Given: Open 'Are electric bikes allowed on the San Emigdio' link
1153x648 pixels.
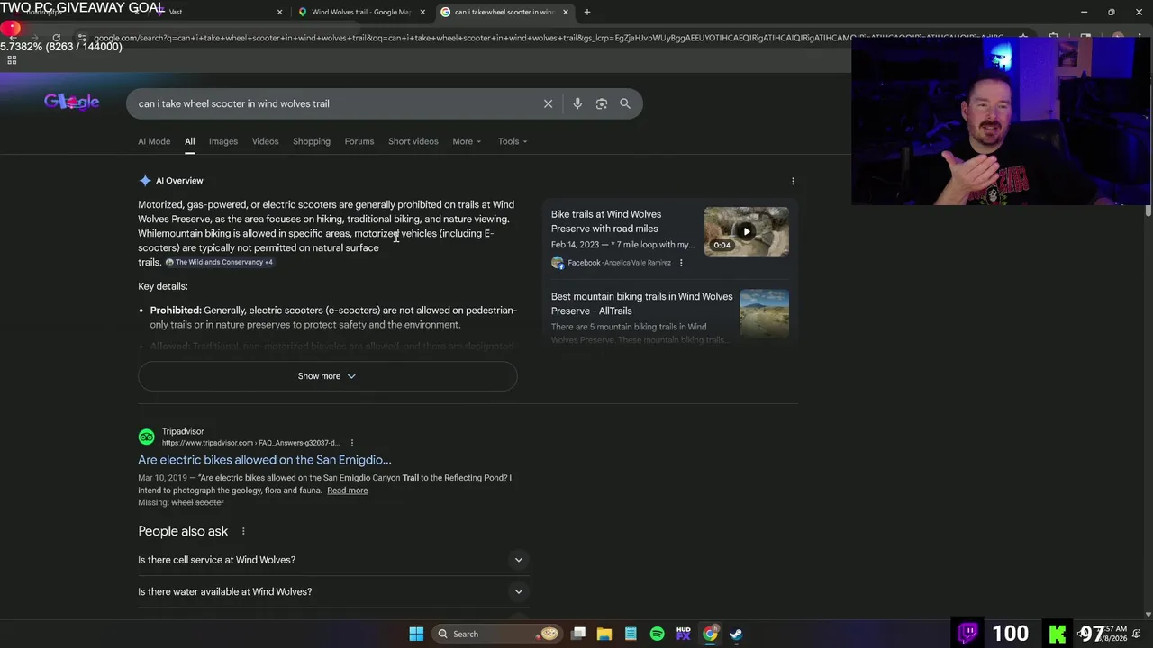Looking at the screenshot, I should pyautogui.click(x=265, y=460).
